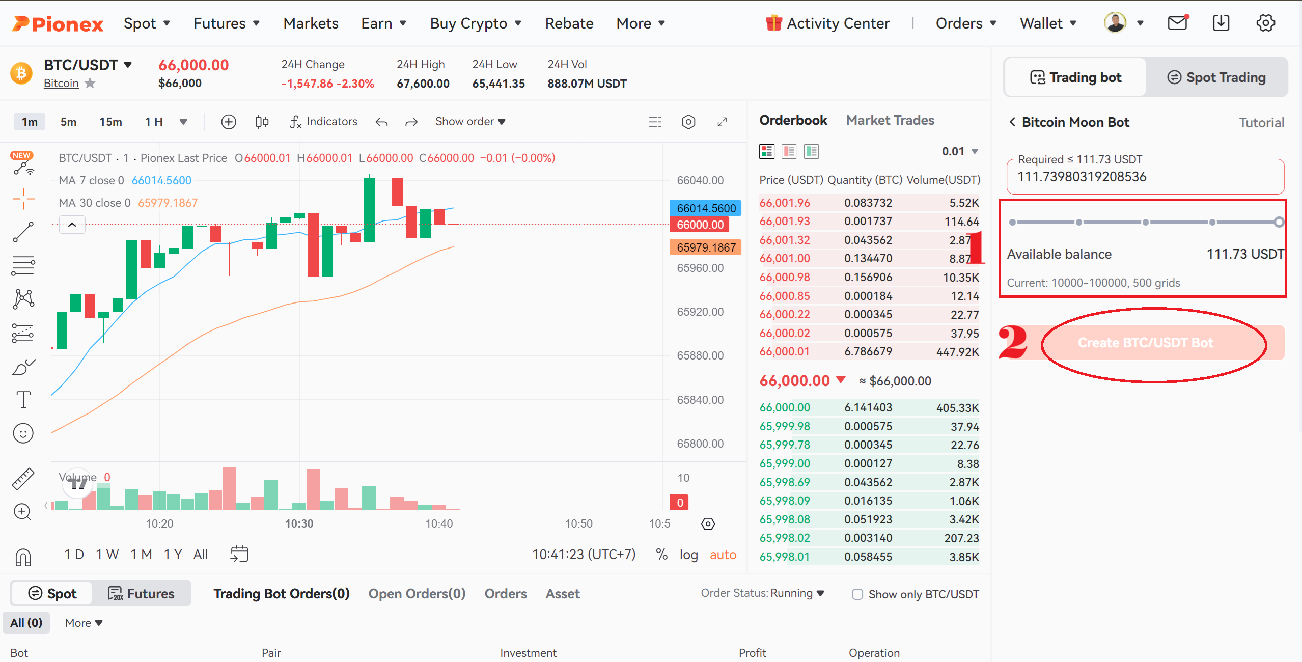Screen dimensions: 1302x662
Task: Select the text annotation tool
Action: [x=23, y=400]
